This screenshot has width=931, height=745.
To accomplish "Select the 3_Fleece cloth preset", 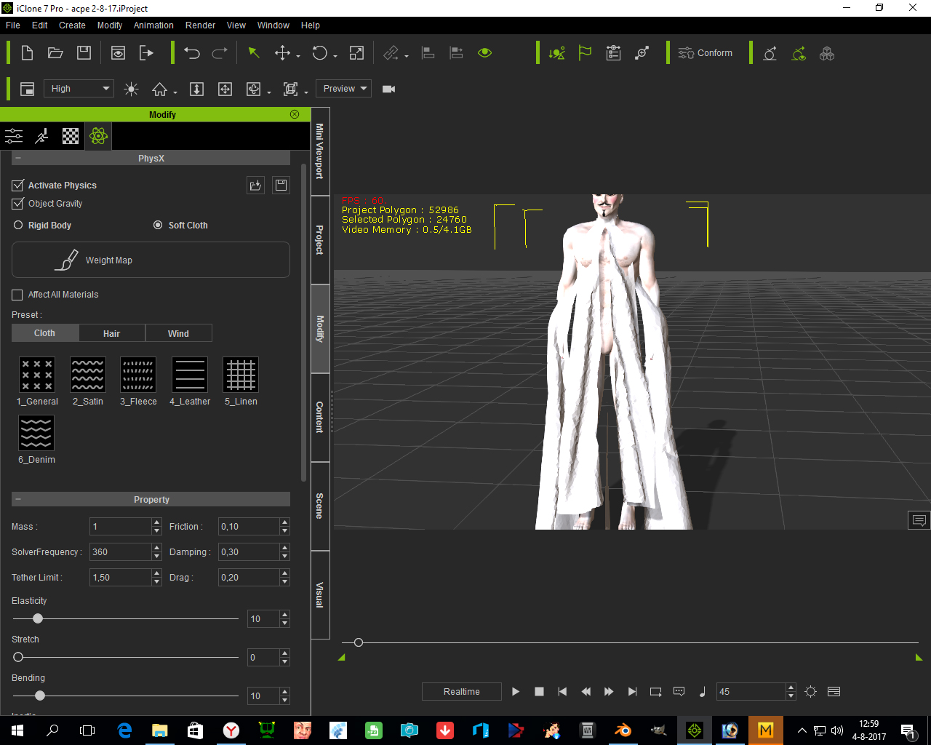I will tap(138, 375).
